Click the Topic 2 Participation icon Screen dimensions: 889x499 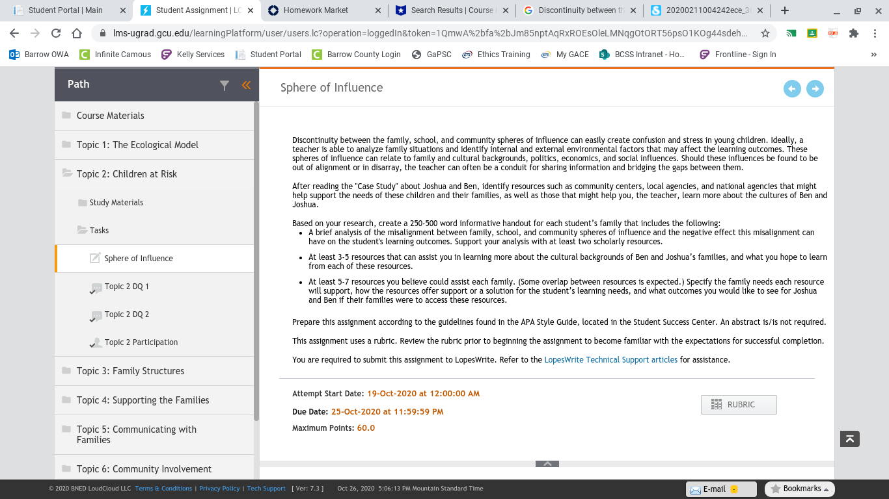[x=96, y=343]
